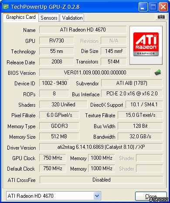Click the Driver Version field ati2mtag 6.14.10.6869
This screenshot has height=203, width=170.
click(101, 147)
